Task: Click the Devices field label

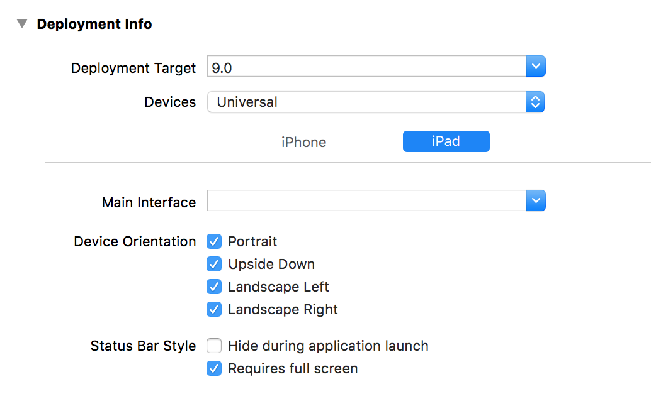Action: pyautogui.click(x=170, y=102)
